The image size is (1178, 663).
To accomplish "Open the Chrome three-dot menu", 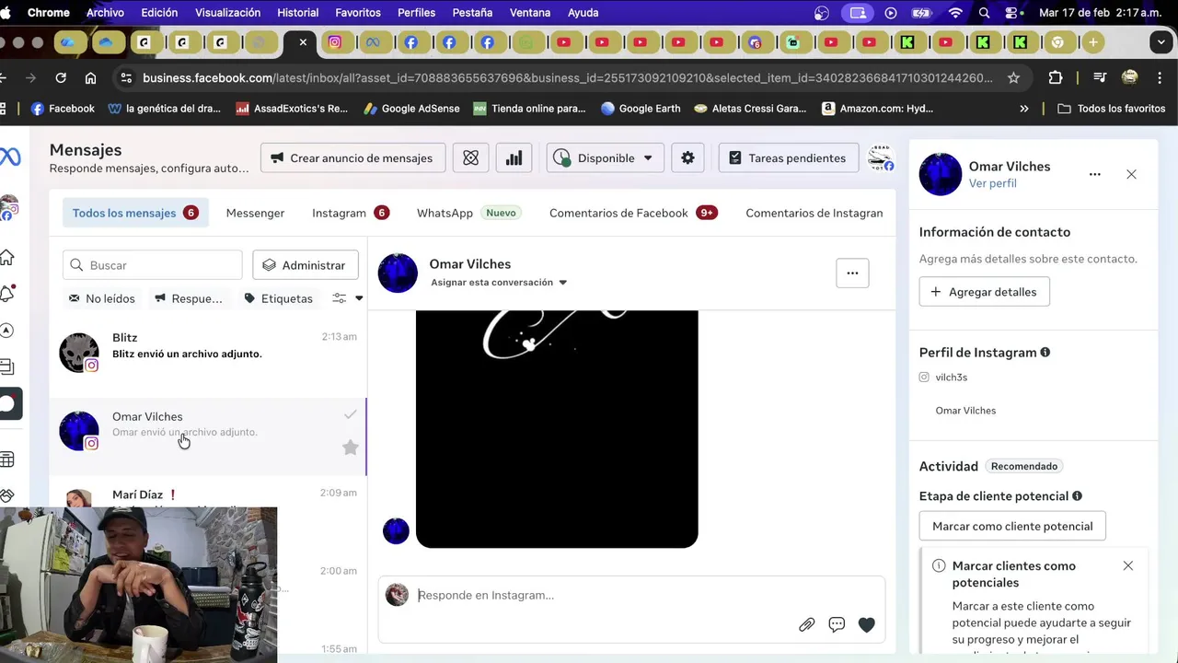I will 1159,77.
